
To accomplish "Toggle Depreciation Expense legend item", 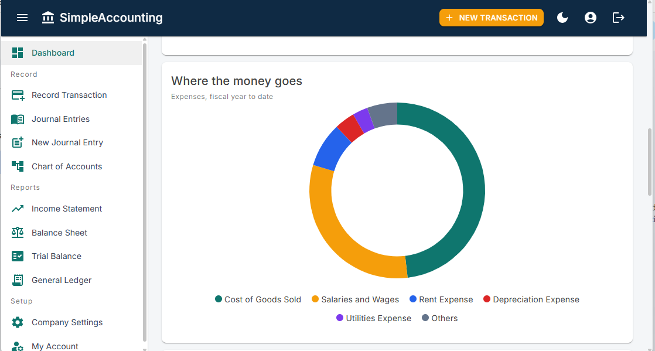I will tap(531, 299).
